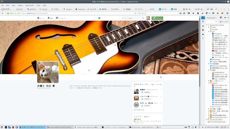The image size is (230, 129).
Task: Expand Bookmarks Menu tree node
Action: [207, 120]
